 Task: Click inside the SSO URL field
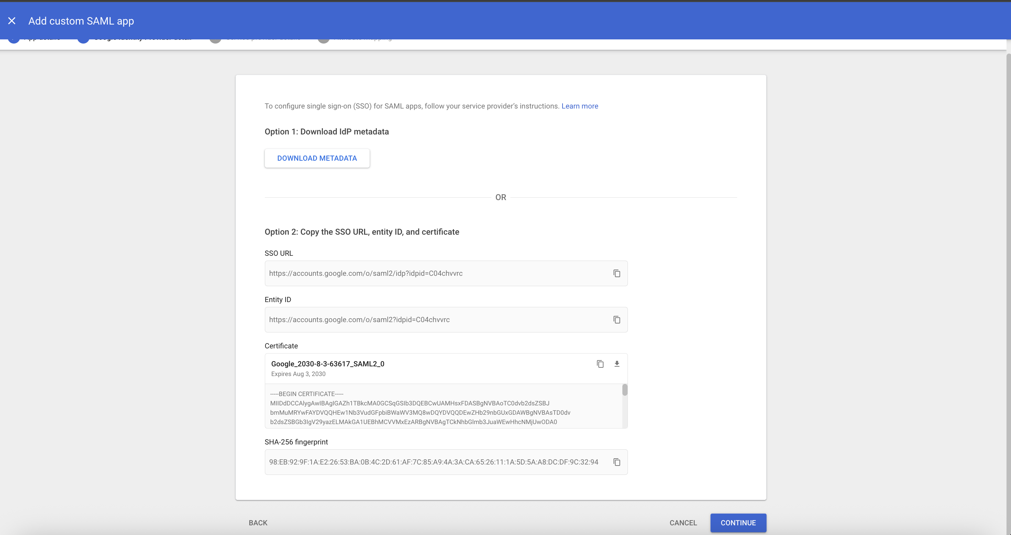446,273
